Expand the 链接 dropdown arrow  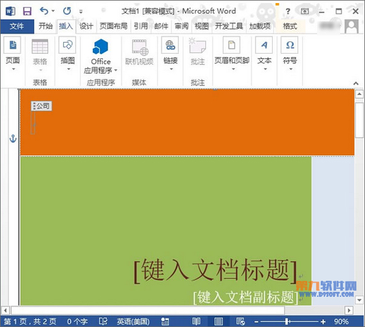click(171, 69)
